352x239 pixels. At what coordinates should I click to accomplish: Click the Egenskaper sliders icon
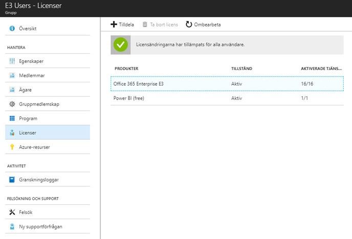(12, 61)
